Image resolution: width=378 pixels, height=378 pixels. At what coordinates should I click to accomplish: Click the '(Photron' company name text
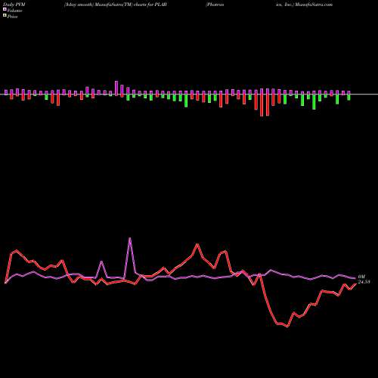point(215,5)
